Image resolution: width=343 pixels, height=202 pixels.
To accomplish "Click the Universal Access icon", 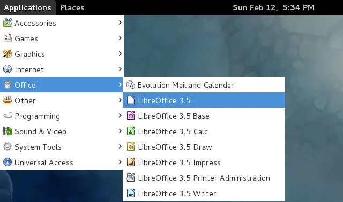I will click(8, 162).
